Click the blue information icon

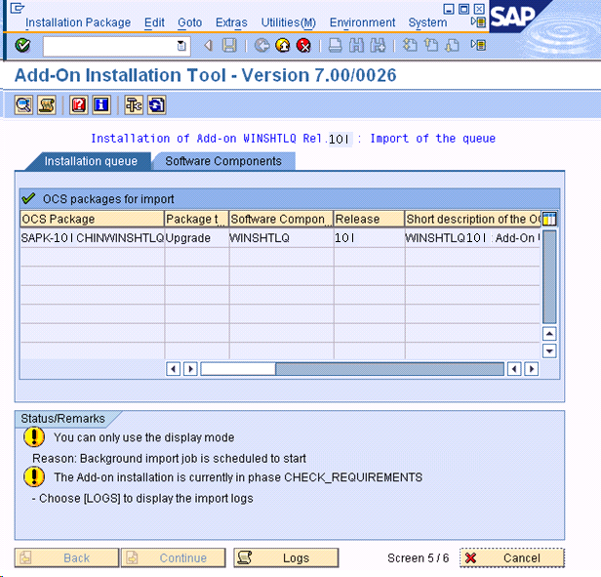[x=101, y=104]
